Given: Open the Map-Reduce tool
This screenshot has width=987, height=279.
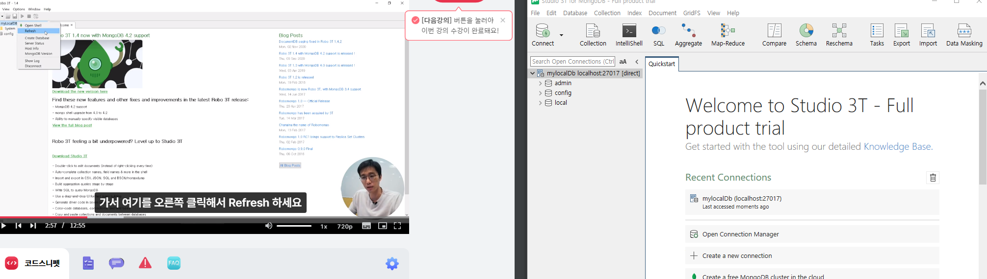Looking at the screenshot, I should click(x=728, y=35).
